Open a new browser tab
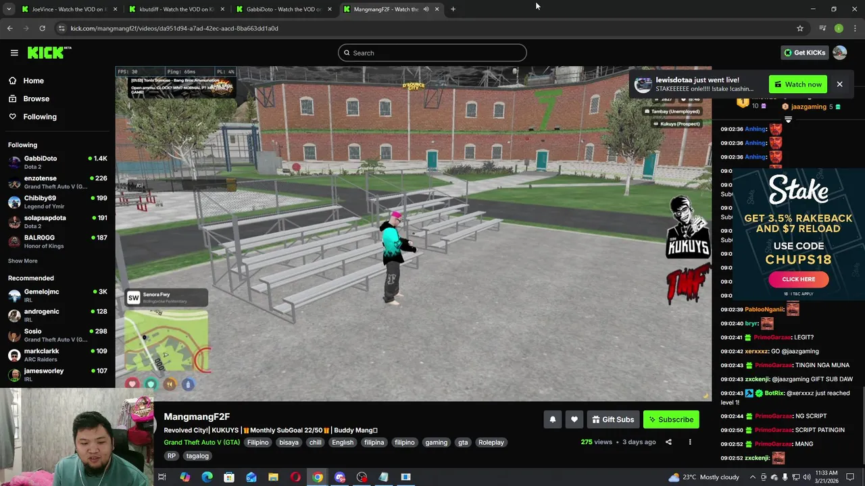This screenshot has height=486, width=865. [x=453, y=9]
